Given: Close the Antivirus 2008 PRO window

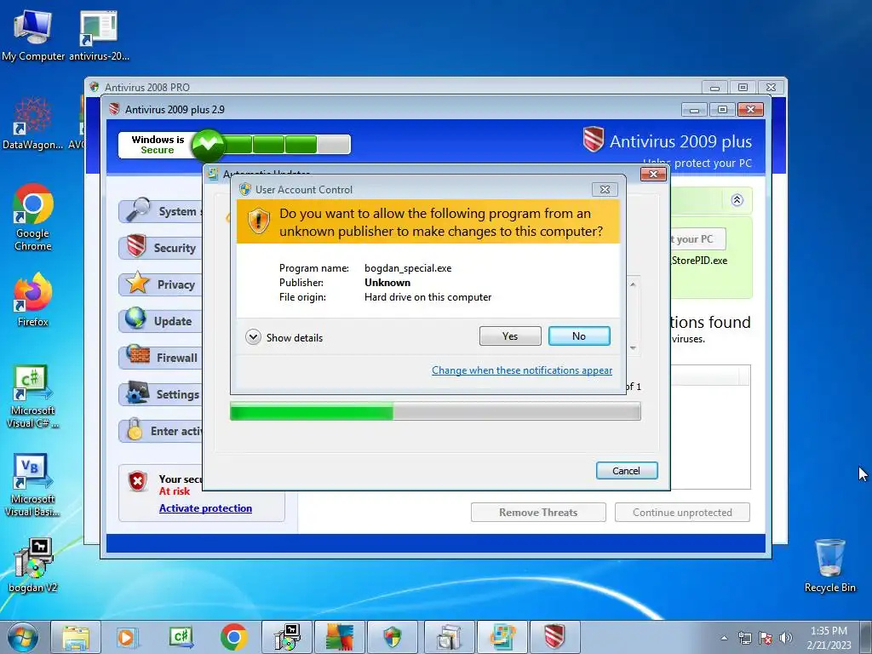Looking at the screenshot, I should coord(771,88).
